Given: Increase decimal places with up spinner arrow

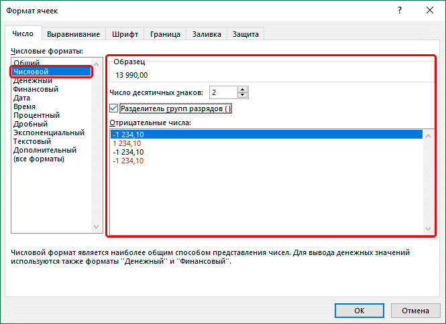Looking at the screenshot, I should click(242, 90).
